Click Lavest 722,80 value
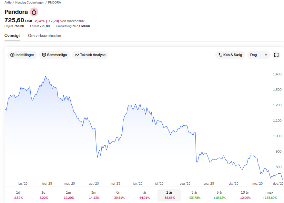This screenshot has height=203, width=284. (x=40, y=26)
